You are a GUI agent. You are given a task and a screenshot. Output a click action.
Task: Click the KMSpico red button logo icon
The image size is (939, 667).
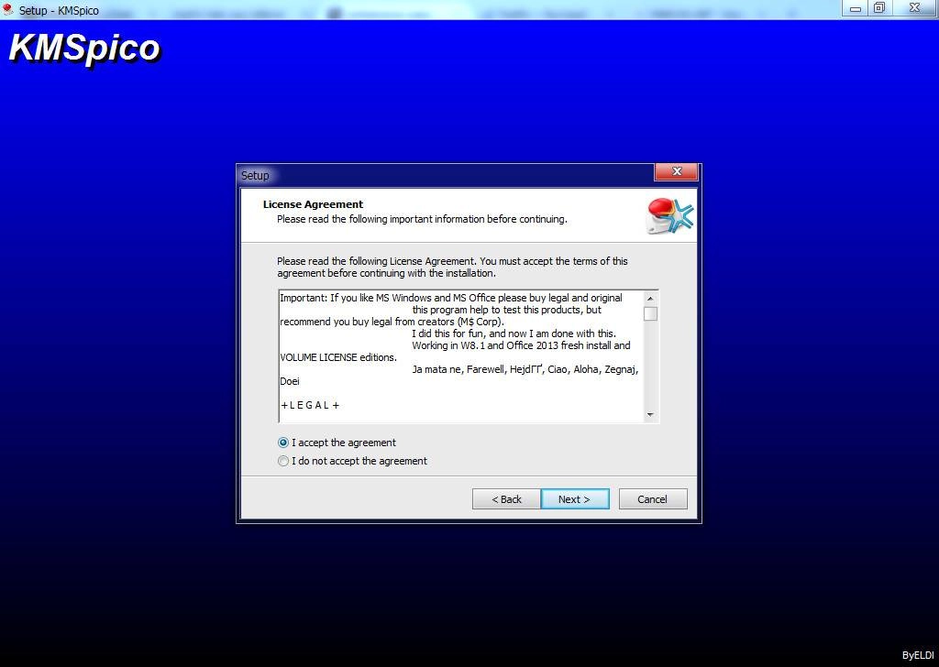pyautogui.click(x=670, y=215)
